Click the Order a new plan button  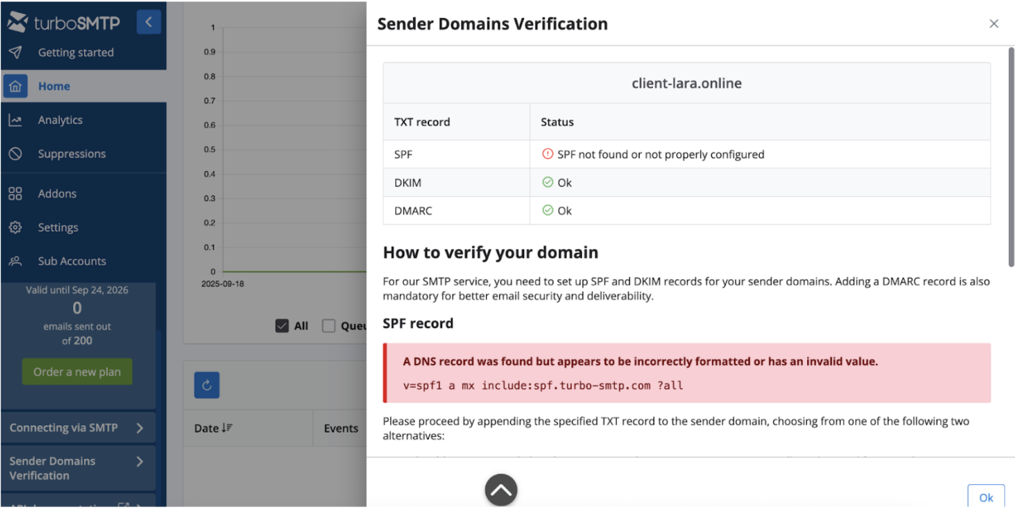(x=77, y=372)
